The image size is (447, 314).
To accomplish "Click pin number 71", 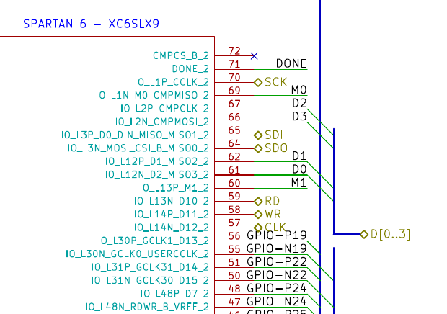I will [234, 64].
